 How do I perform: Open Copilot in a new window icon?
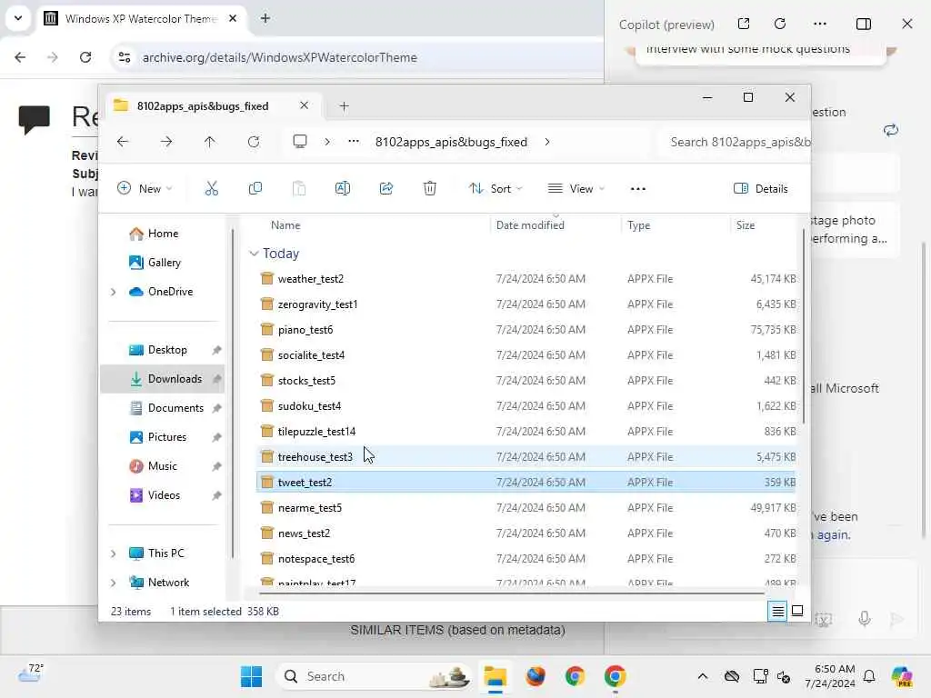[x=744, y=24]
